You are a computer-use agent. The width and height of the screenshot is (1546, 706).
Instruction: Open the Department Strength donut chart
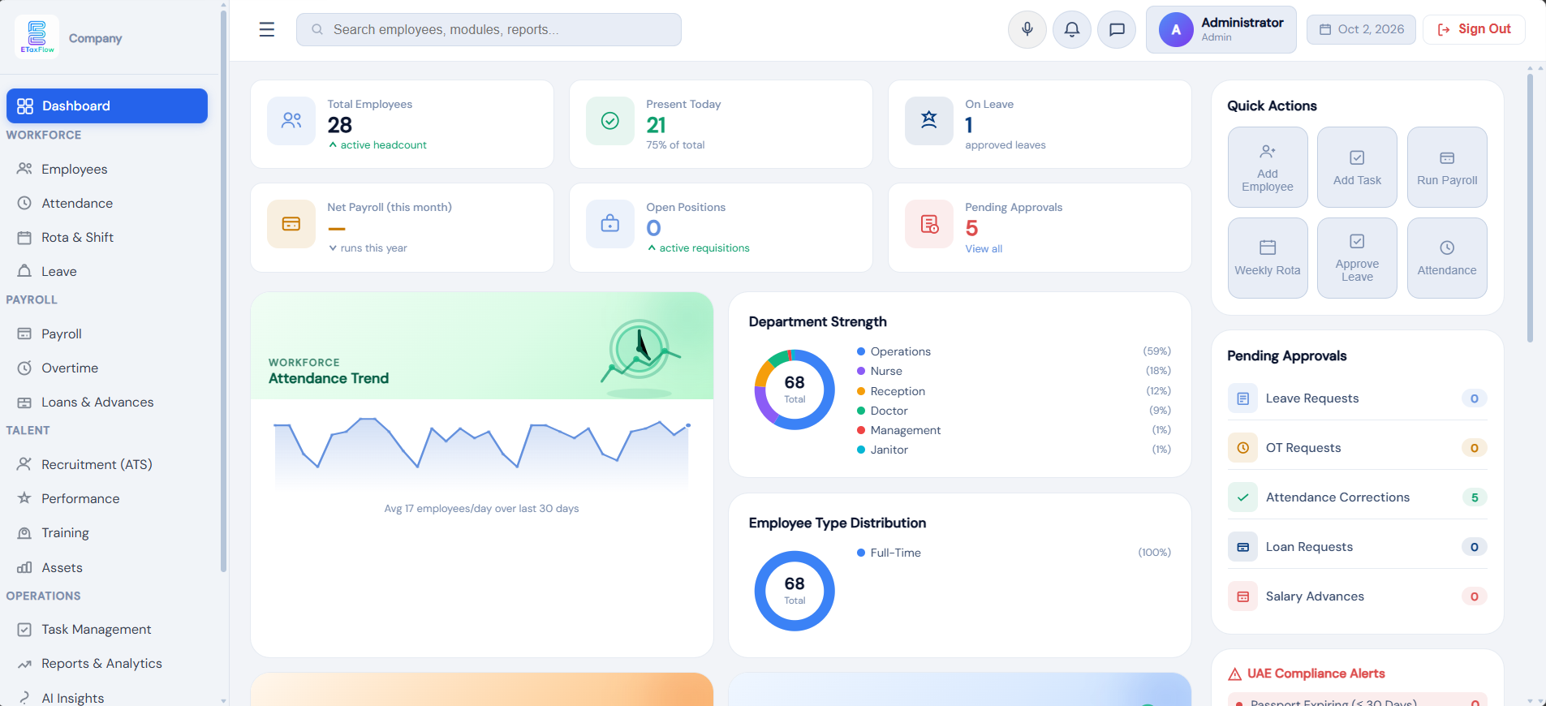795,390
